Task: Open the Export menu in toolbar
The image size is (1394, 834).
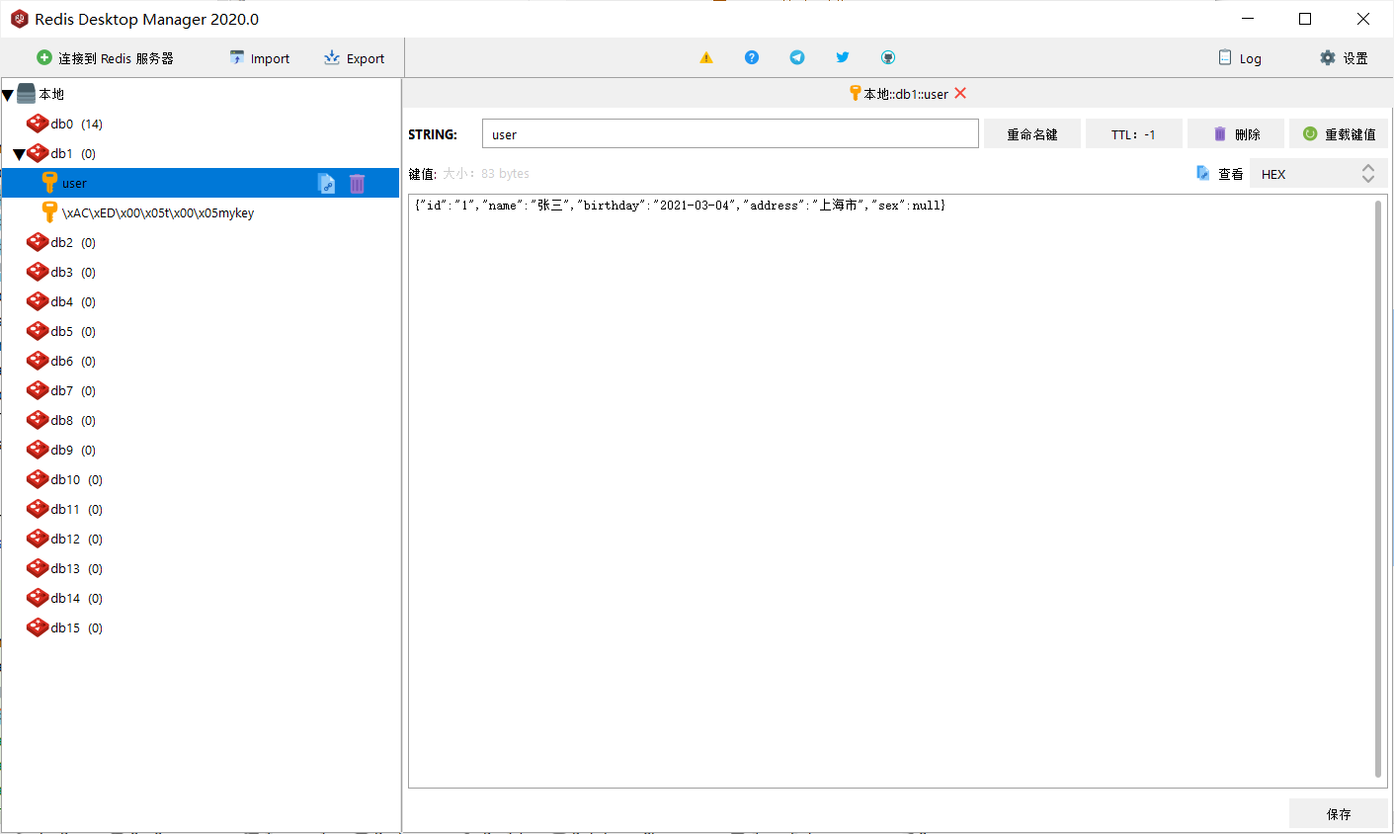Action: point(354,58)
